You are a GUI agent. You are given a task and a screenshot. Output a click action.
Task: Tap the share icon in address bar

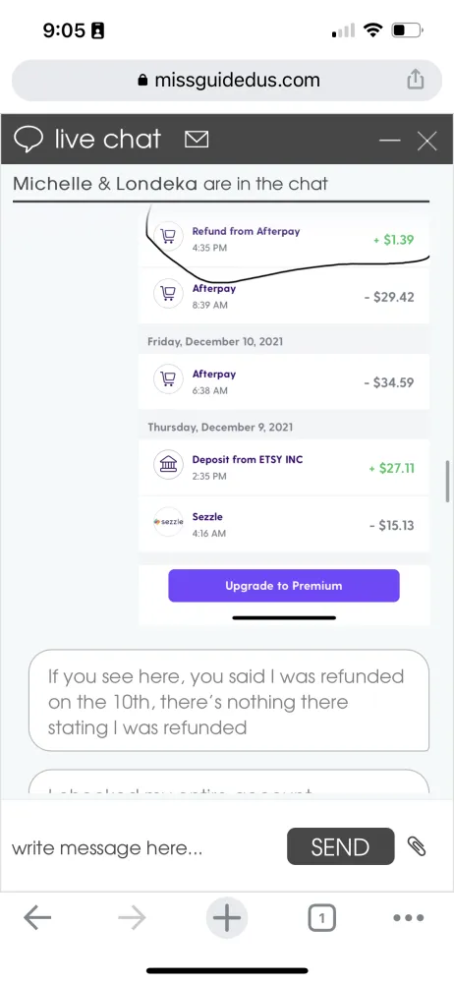(415, 80)
